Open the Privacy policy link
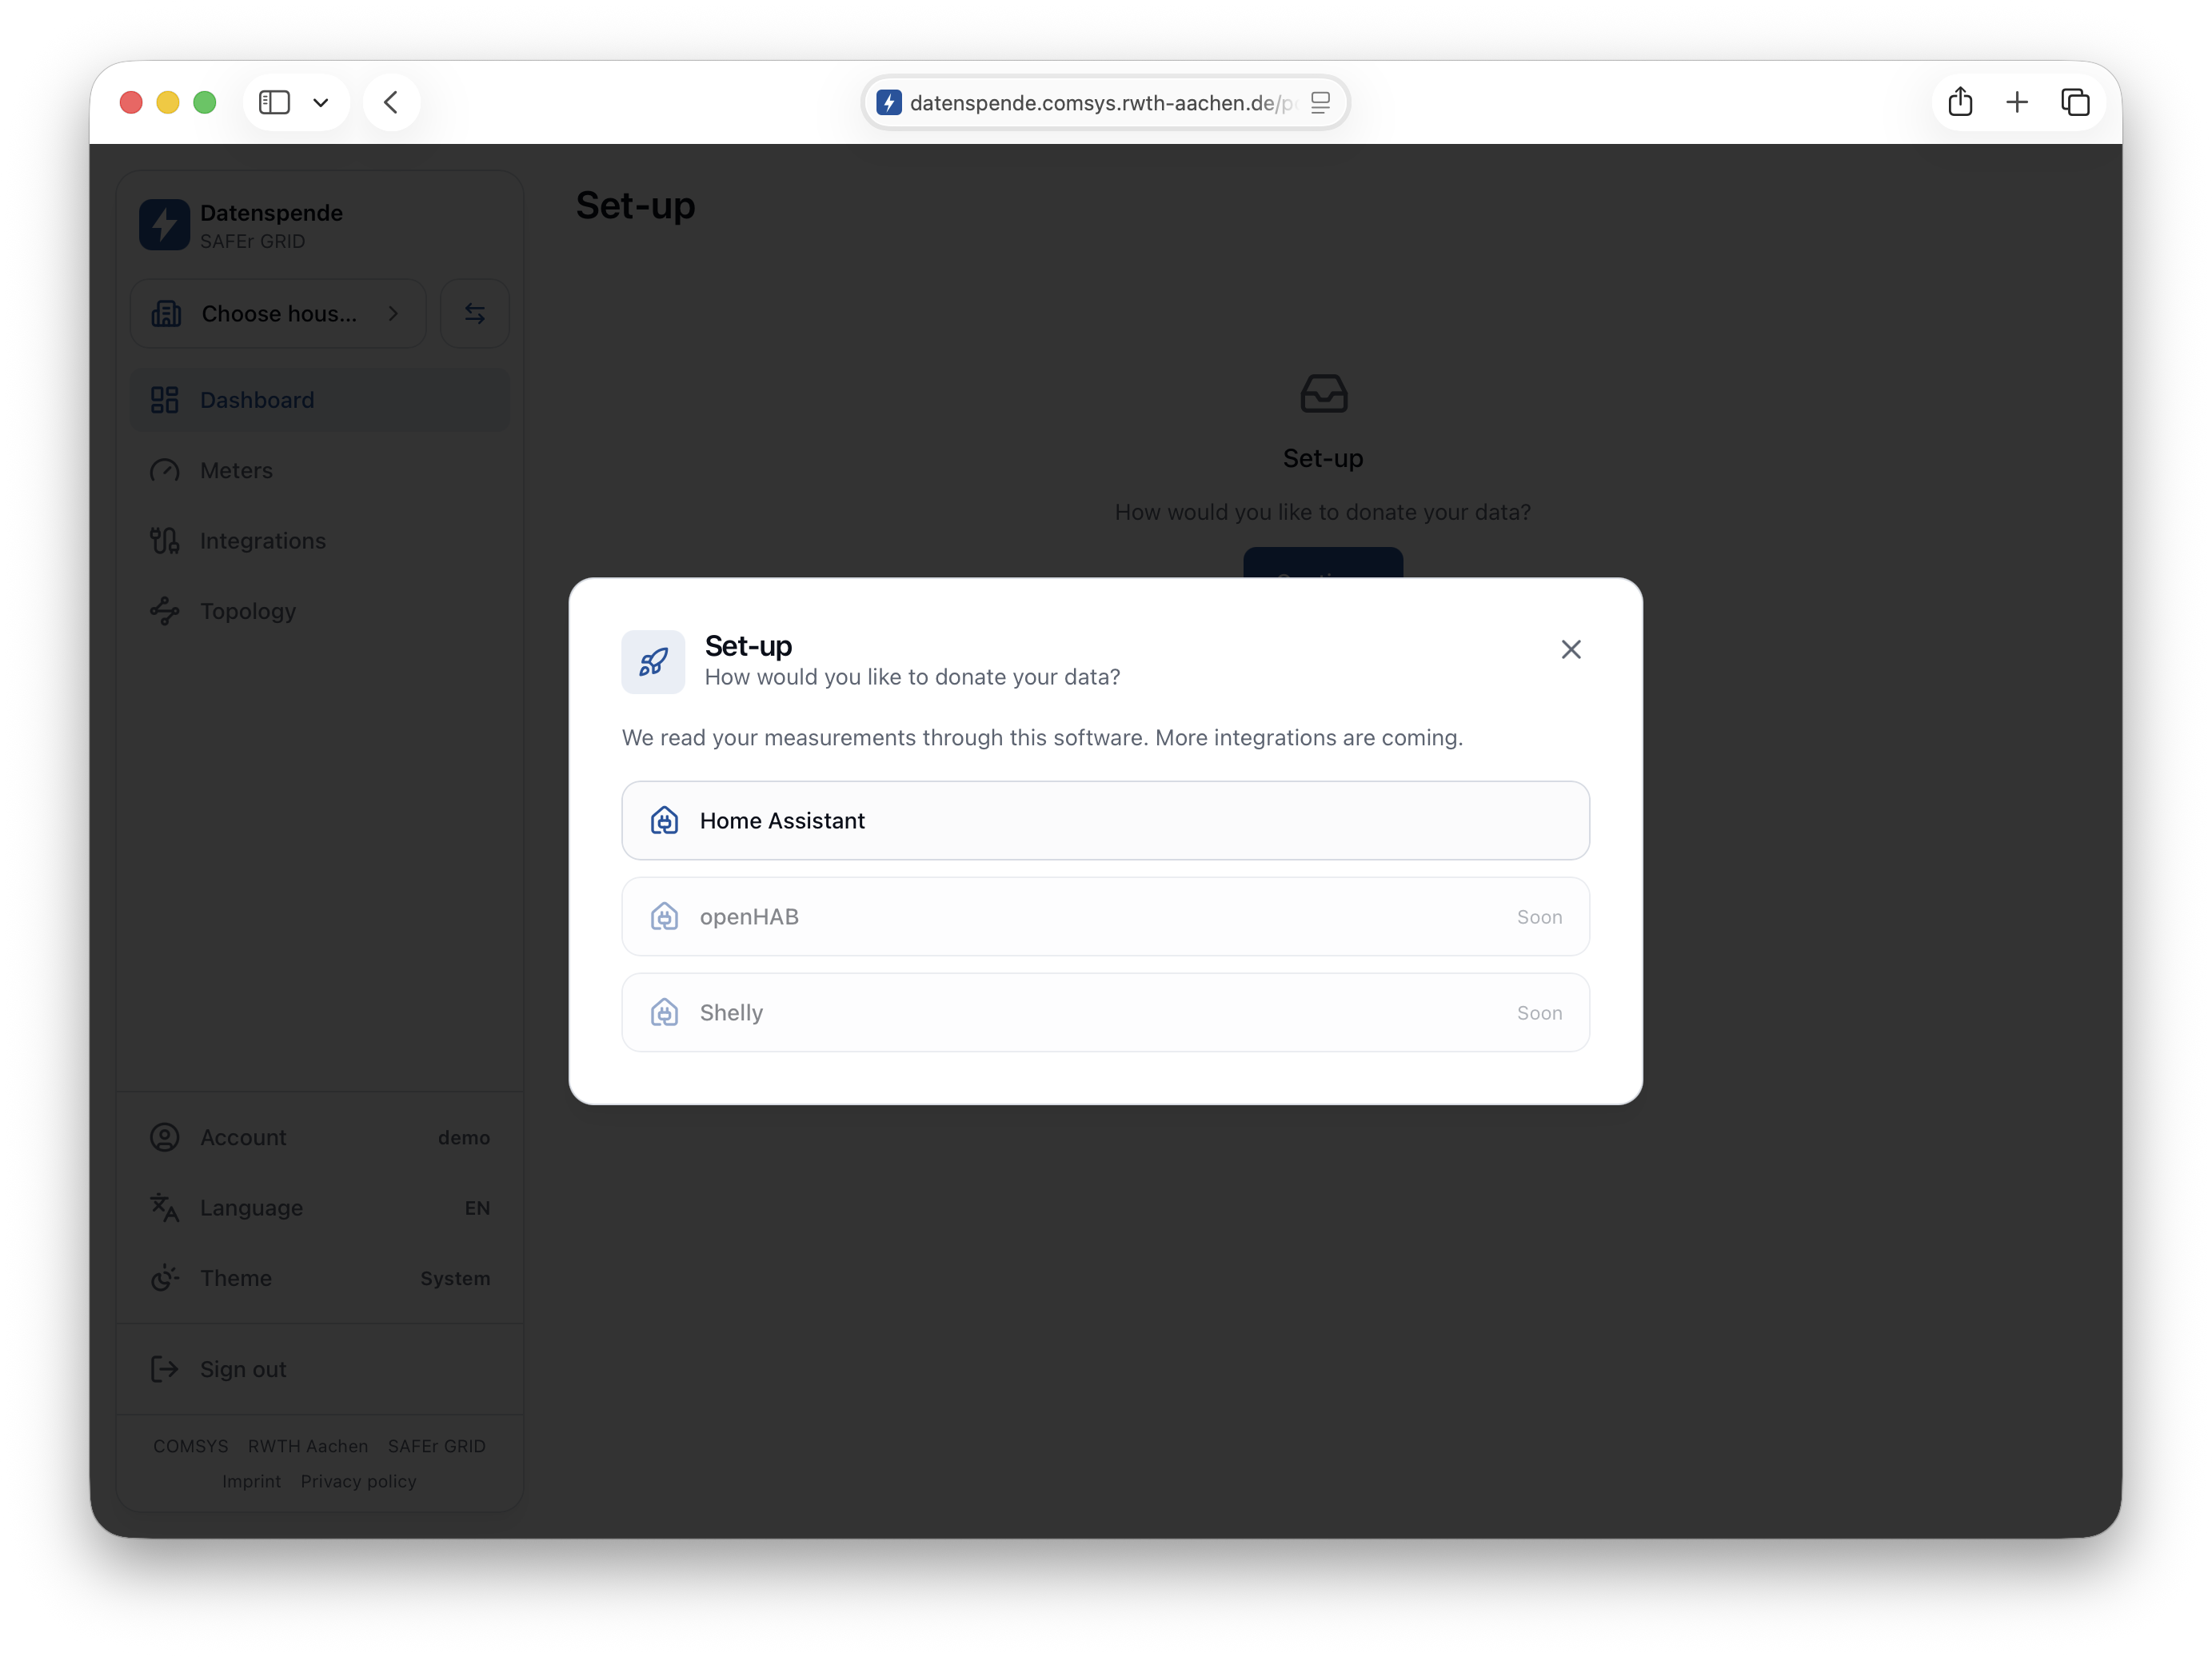 tap(359, 1482)
